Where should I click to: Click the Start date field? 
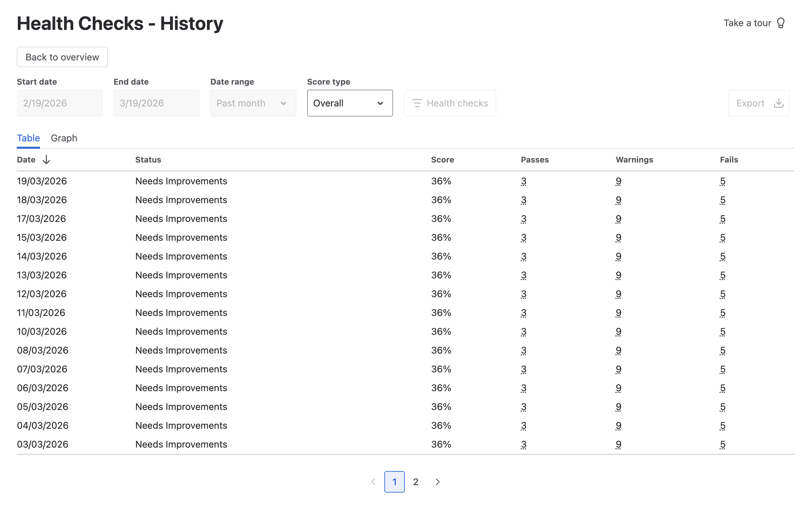(59, 103)
